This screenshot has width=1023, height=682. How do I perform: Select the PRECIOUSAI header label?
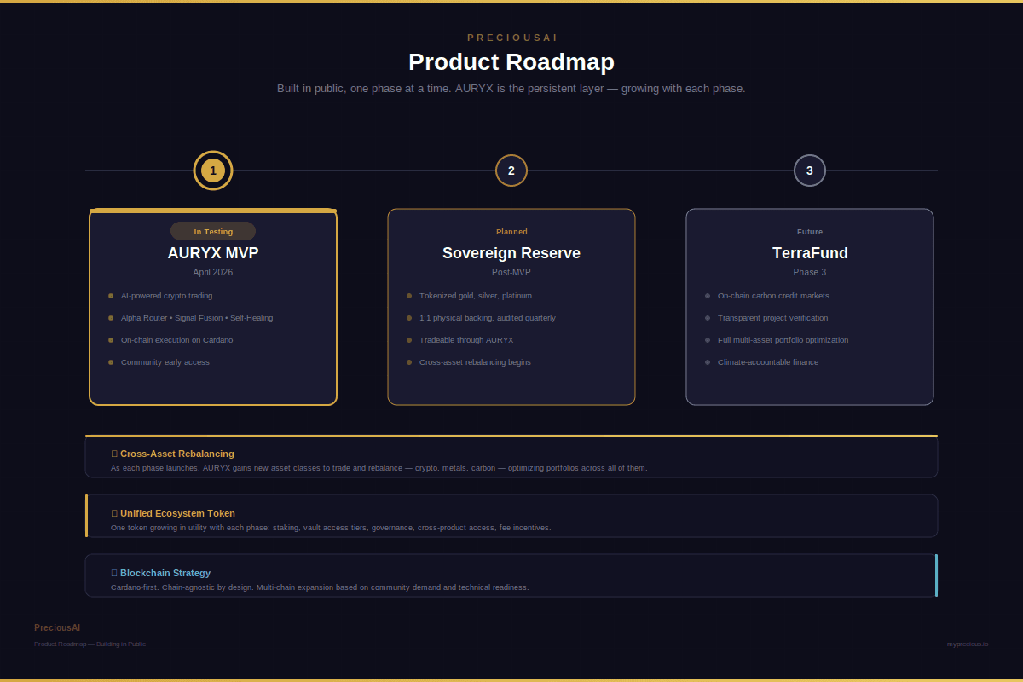(511, 37)
